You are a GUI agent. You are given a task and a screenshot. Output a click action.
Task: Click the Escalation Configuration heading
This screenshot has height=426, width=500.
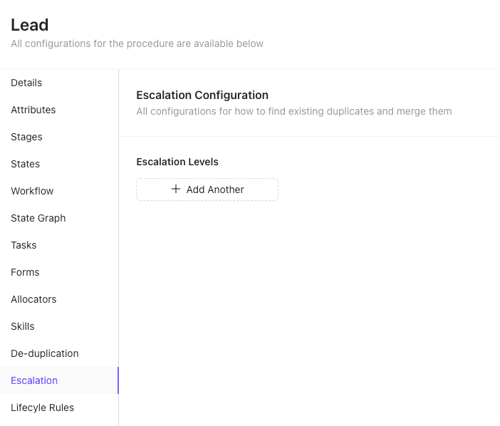(x=202, y=95)
